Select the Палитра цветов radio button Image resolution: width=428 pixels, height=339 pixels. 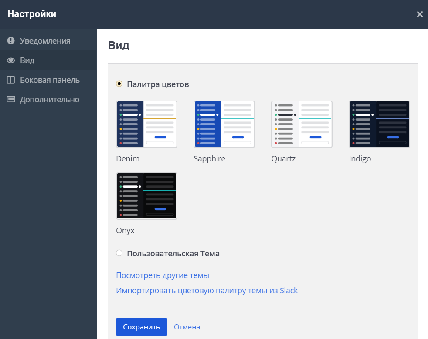coord(119,84)
